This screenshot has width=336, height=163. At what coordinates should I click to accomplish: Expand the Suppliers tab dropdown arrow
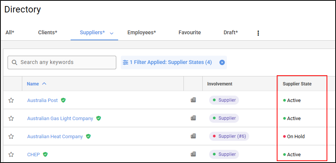pyautogui.click(x=112, y=33)
